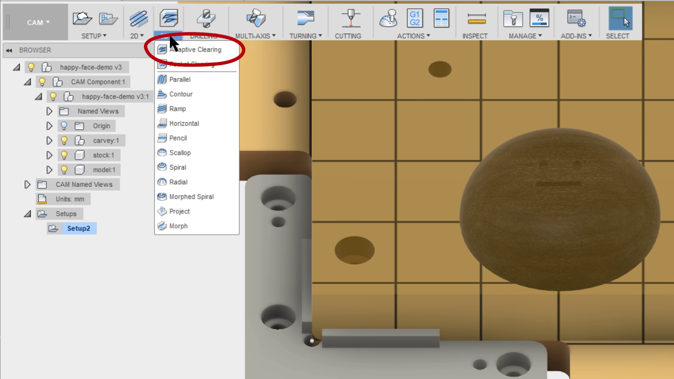Toggle the Origin visibility bulb
Screen dimensions: 674x379
tap(64, 126)
